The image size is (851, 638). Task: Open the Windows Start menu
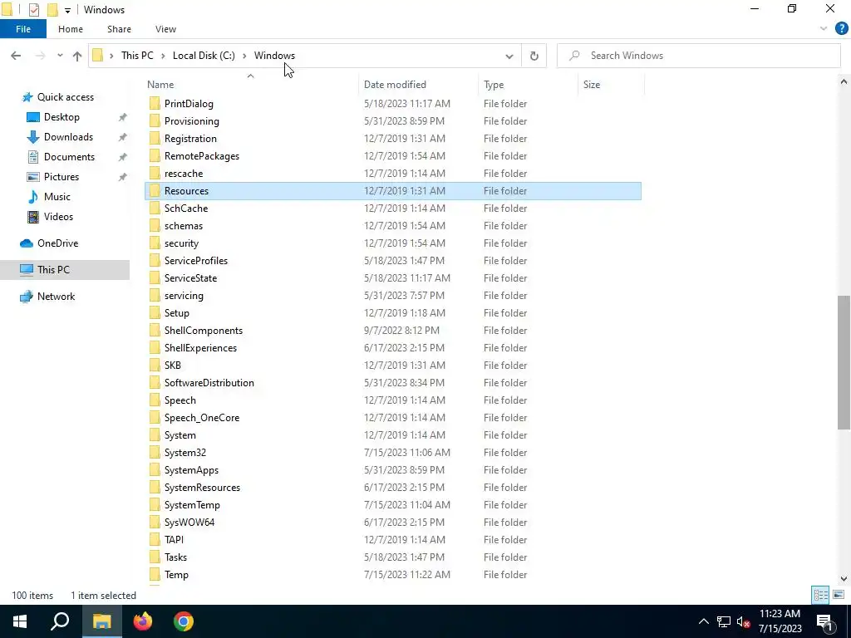(20, 621)
